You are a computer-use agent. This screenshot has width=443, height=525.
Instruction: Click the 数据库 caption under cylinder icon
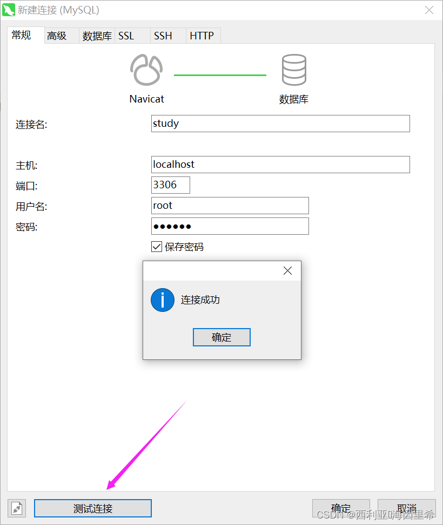coord(294,99)
